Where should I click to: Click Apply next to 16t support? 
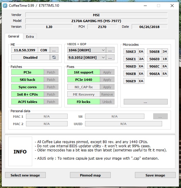(107, 72)
